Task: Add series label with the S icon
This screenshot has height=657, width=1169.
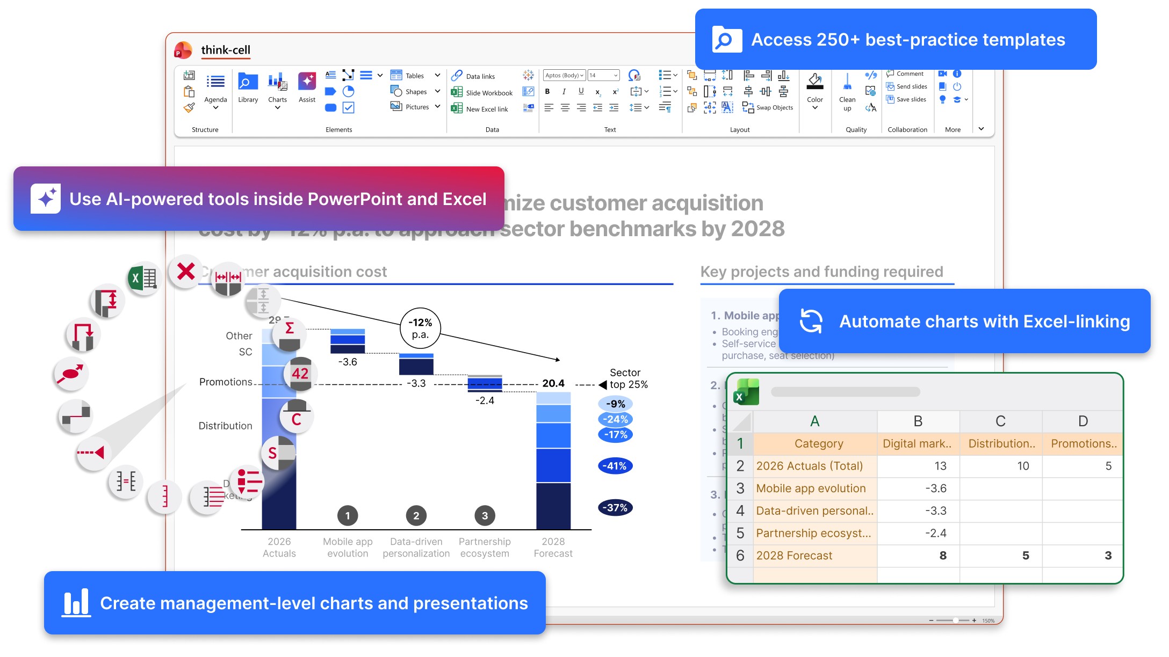Action: (x=278, y=452)
